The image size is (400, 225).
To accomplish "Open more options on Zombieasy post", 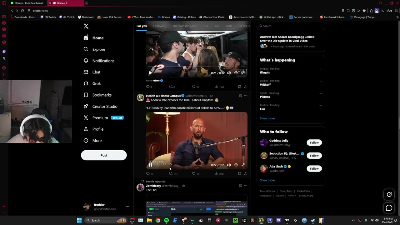I will pos(246,186).
